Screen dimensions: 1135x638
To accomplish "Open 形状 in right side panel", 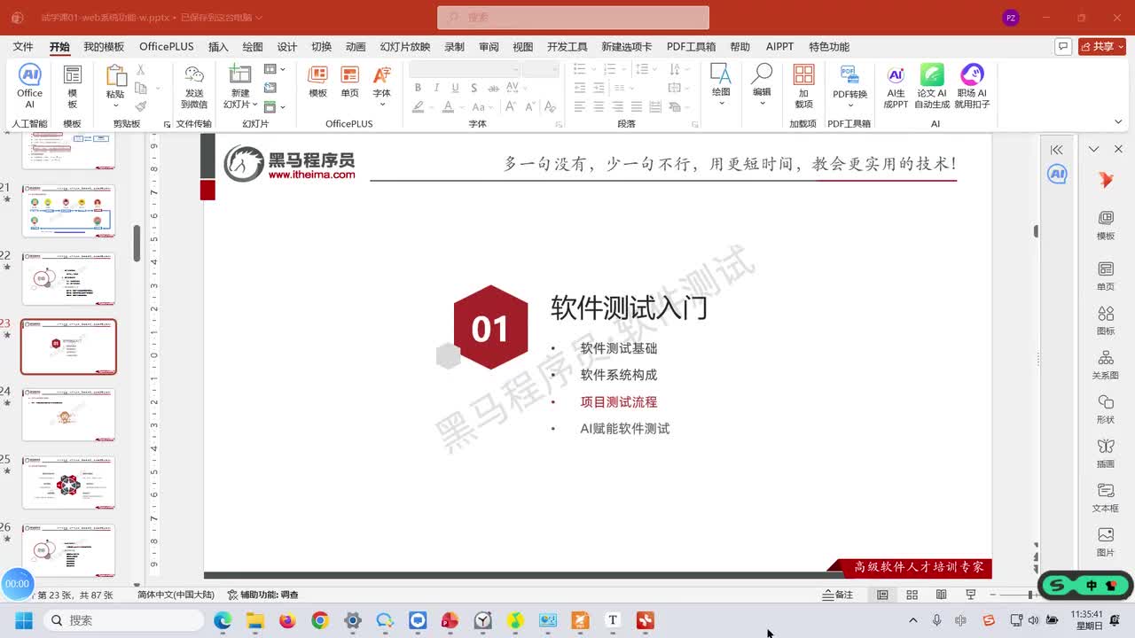I will (1106, 409).
